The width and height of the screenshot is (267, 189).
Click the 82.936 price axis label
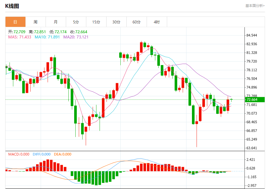(252, 44)
